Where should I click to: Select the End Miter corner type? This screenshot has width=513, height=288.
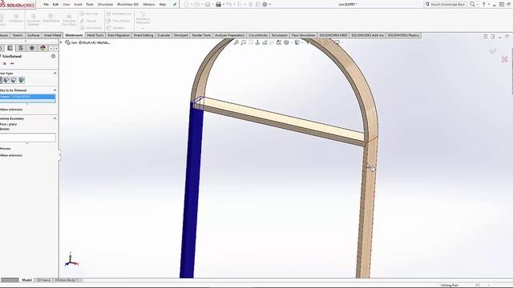tap(6, 80)
